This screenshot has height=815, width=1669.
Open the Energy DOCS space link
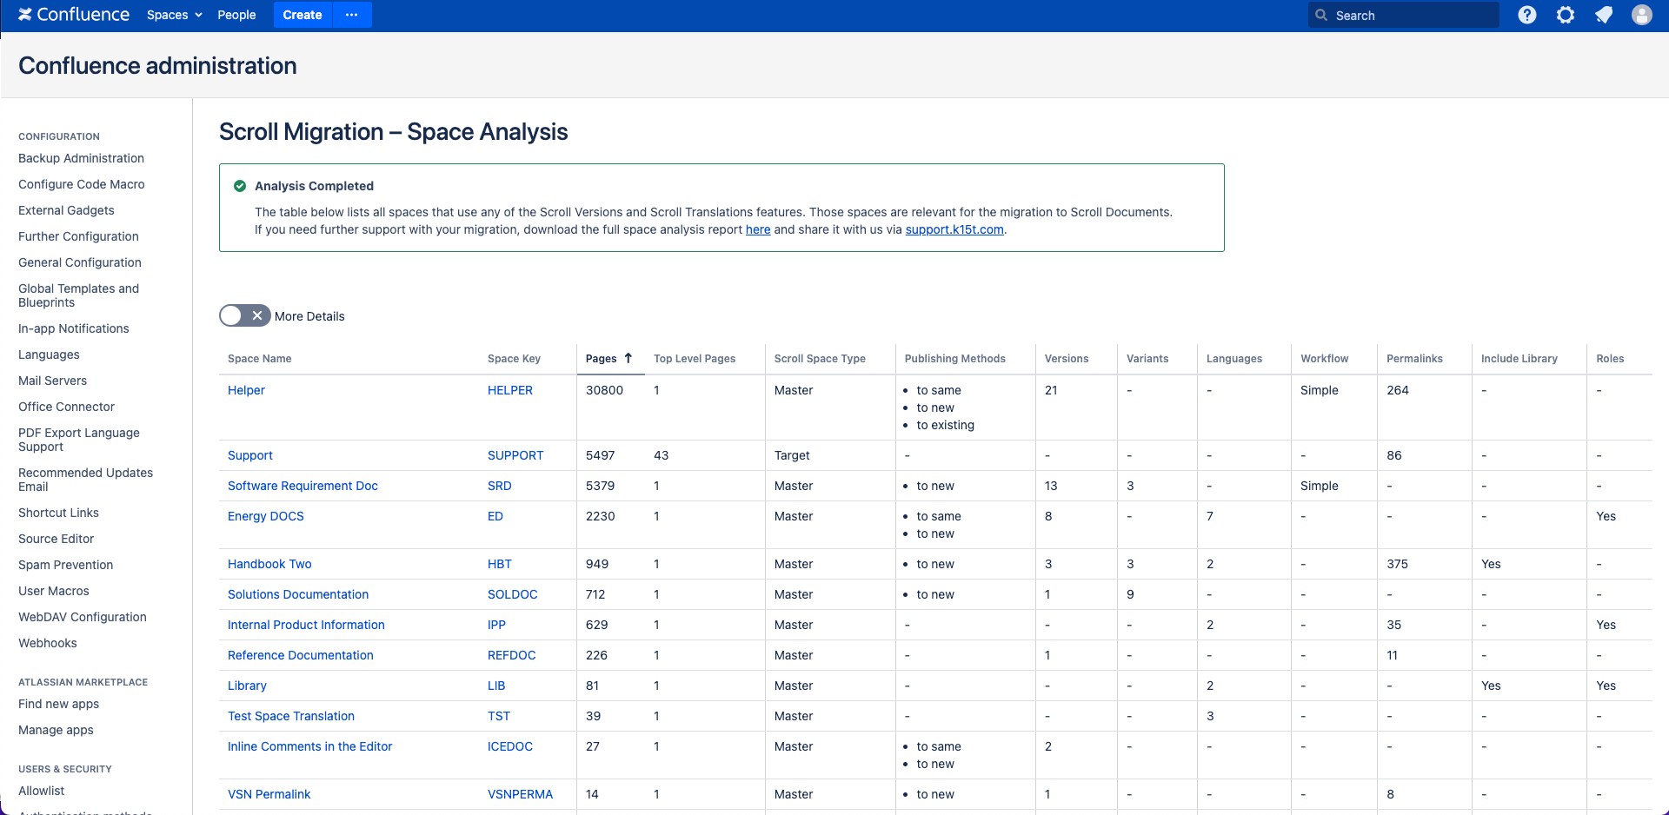click(265, 516)
